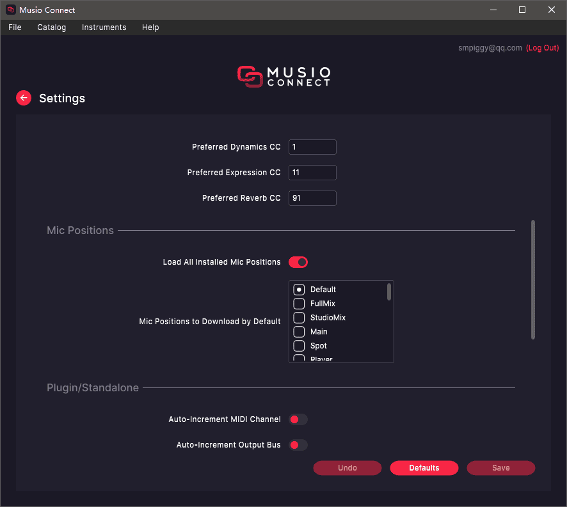Check the Main mic position
This screenshot has width=567, height=507.
pos(299,332)
